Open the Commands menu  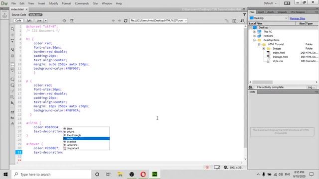pyautogui.click(x=82, y=3)
